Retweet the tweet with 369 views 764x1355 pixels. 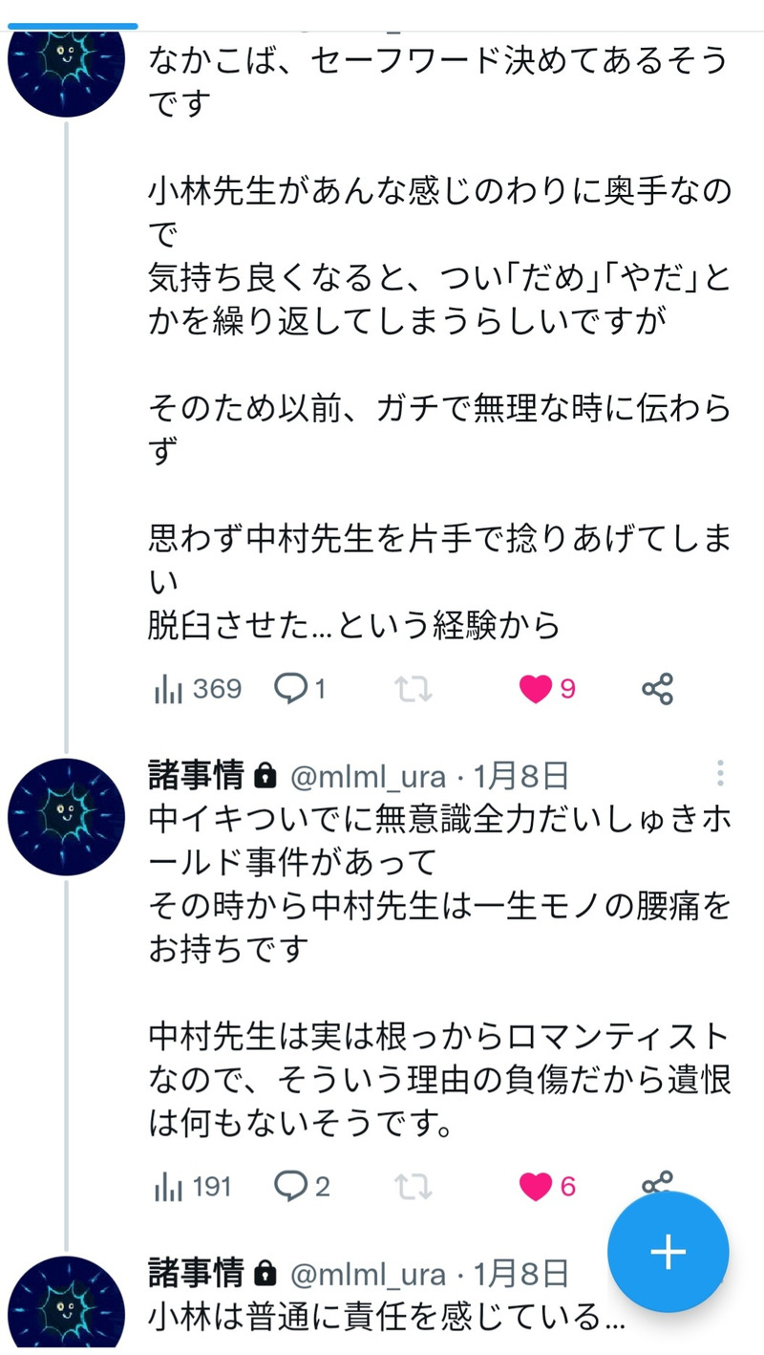[414, 689]
